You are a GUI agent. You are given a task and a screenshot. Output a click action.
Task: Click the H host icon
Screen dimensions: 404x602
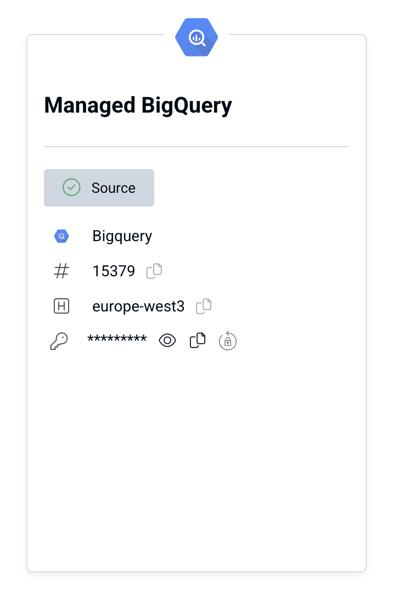click(61, 306)
